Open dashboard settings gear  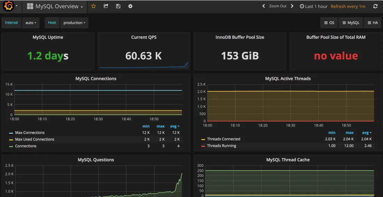point(131,6)
